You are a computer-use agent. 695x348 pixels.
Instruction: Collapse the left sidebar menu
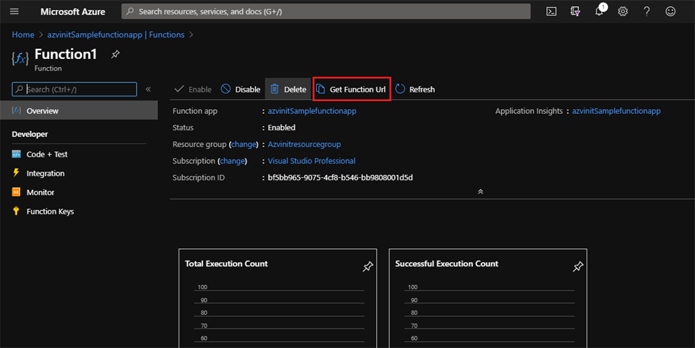pyautogui.click(x=149, y=89)
